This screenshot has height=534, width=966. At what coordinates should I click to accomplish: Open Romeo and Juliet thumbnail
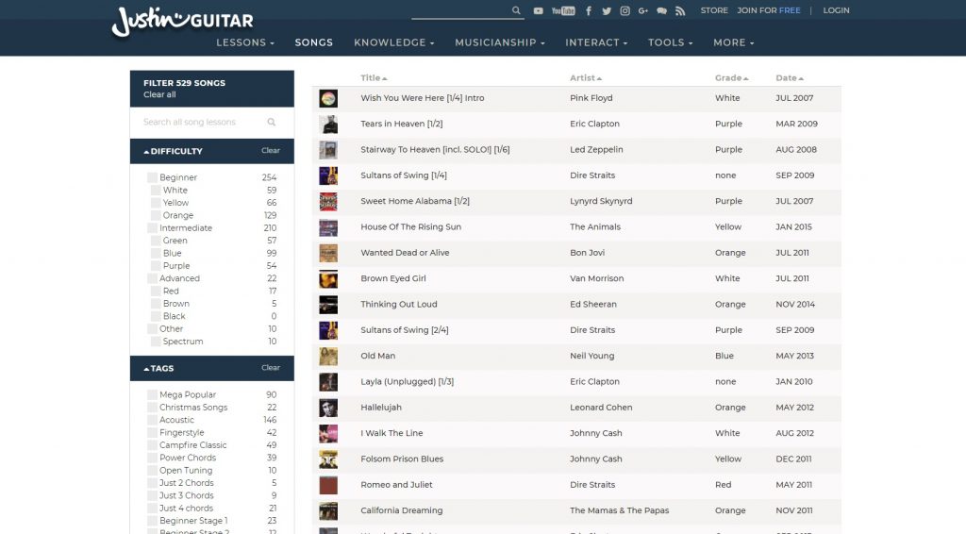click(328, 485)
